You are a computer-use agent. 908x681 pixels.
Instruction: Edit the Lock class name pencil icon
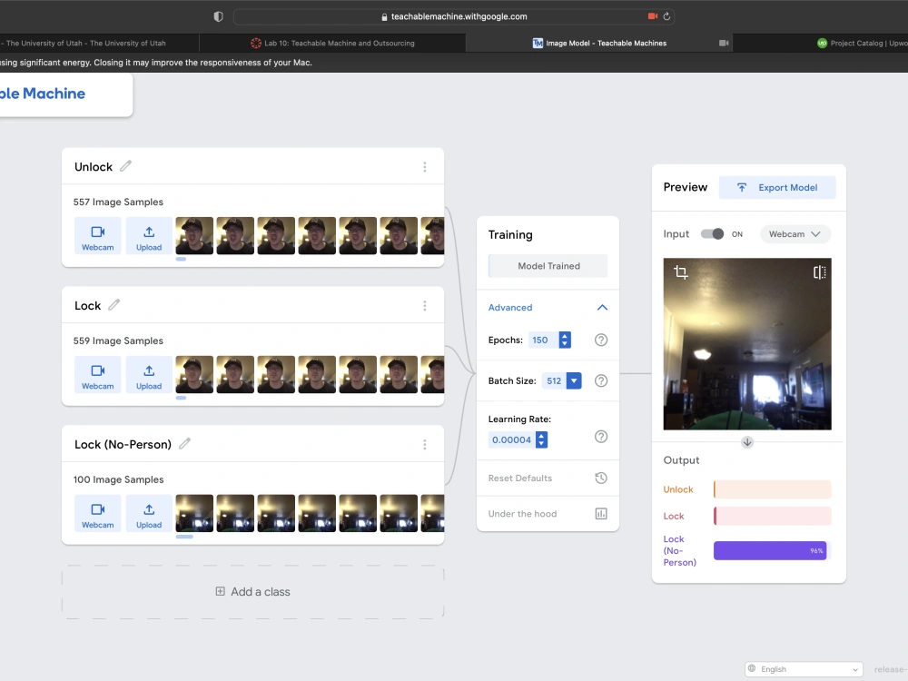114,304
